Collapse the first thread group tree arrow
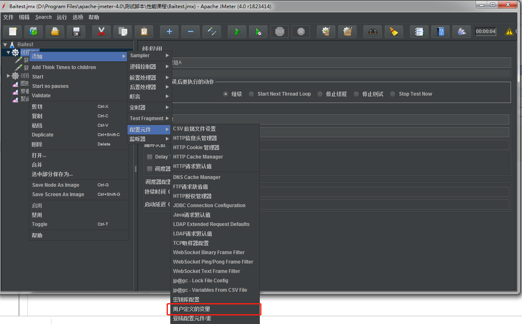This screenshot has width=522, height=324. point(9,52)
